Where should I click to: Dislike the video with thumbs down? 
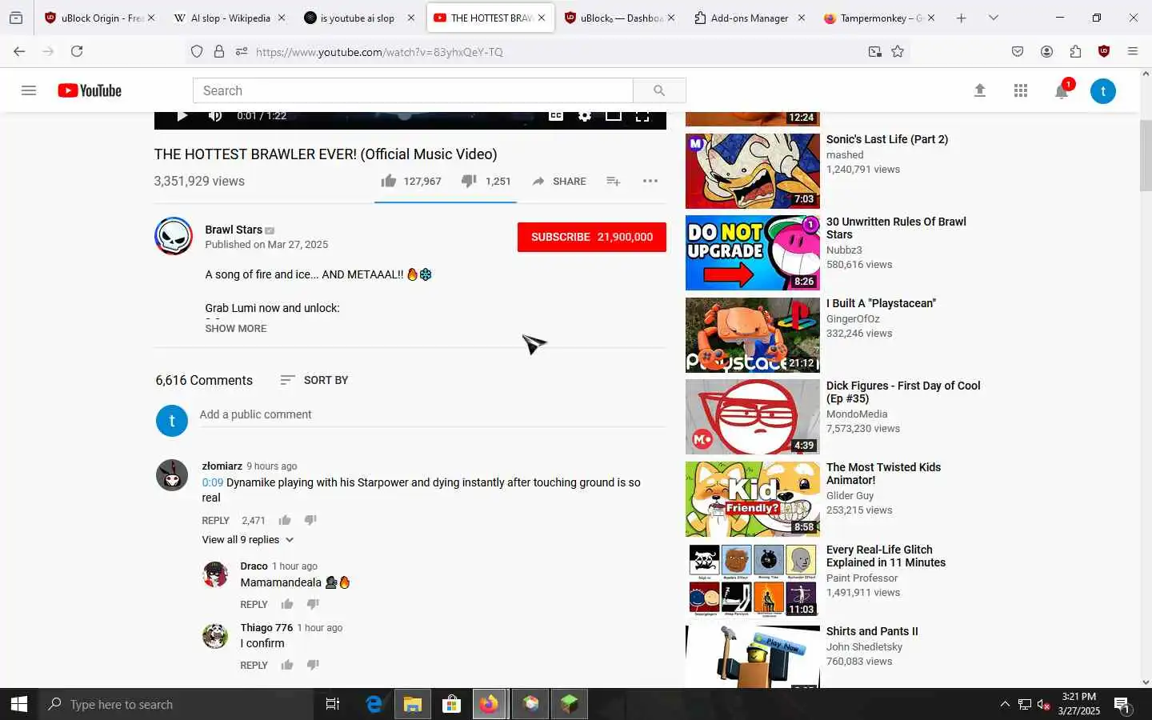click(x=469, y=182)
